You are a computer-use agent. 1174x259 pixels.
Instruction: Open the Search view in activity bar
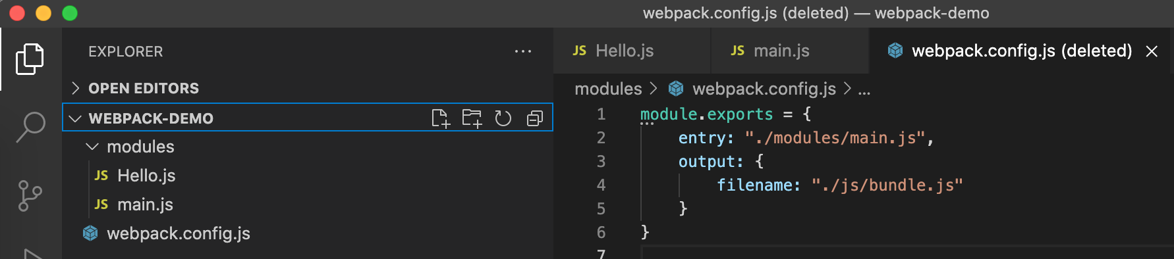[x=30, y=127]
